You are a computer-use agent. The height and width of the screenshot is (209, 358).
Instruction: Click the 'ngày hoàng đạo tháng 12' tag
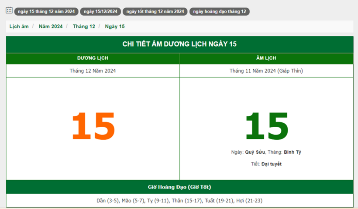[219, 12]
